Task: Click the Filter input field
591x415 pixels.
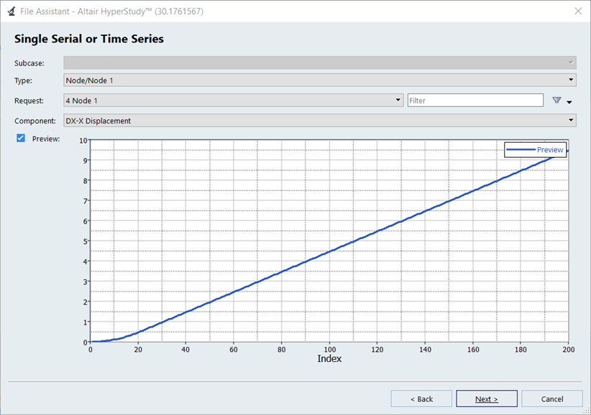Action: click(x=475, y=101)
